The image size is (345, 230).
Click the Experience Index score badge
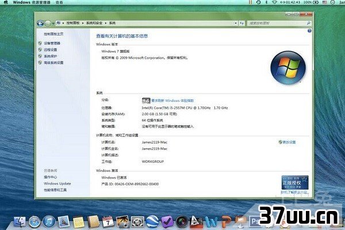click(x=146, y=101)
